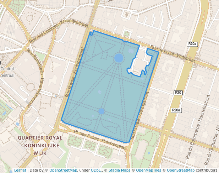
Task: Open the ODbL license link
Action: pyautogui.click(x=95, y=170)
